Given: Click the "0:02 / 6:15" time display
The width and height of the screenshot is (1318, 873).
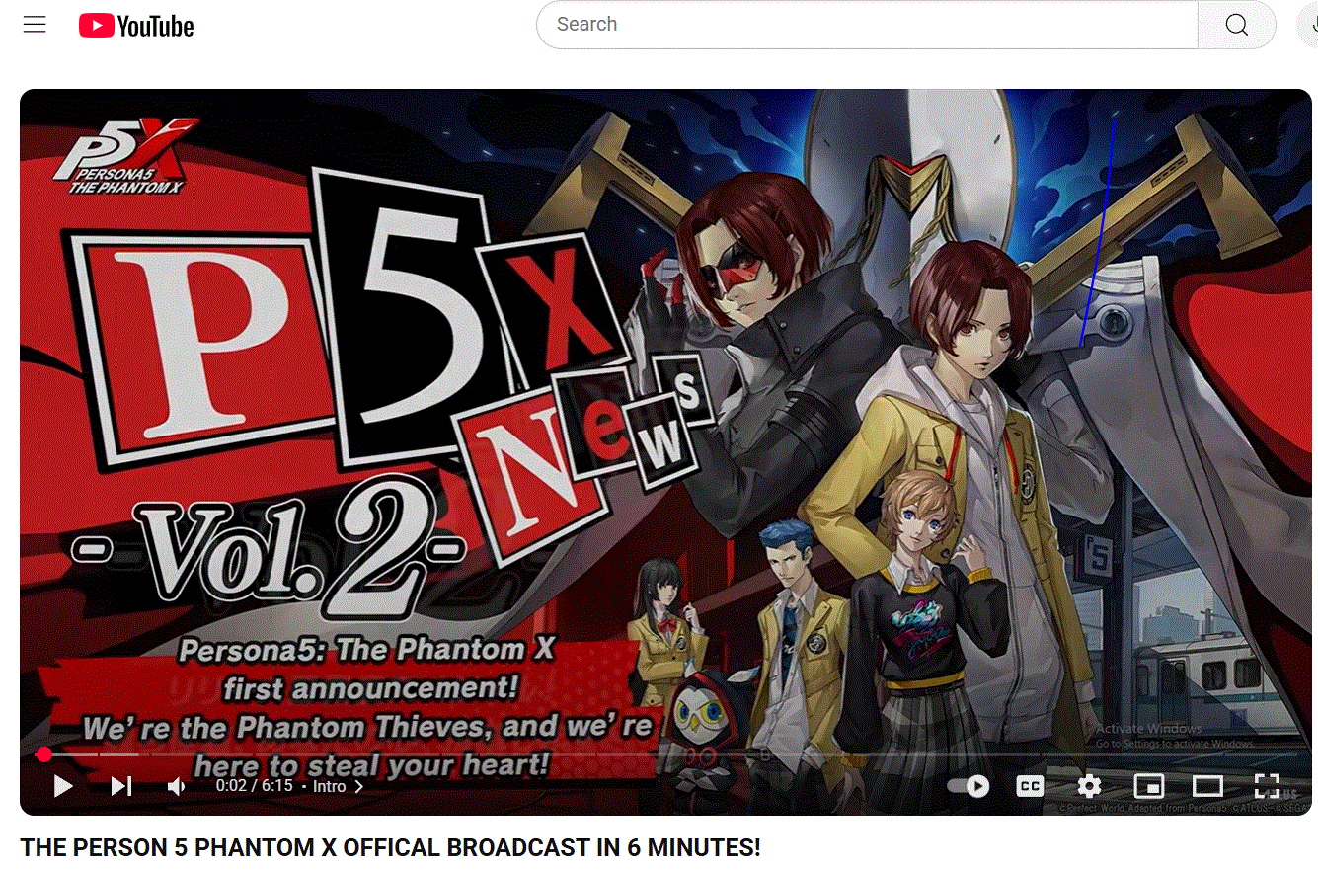Looking at the screenshot, I should point(254,786).
